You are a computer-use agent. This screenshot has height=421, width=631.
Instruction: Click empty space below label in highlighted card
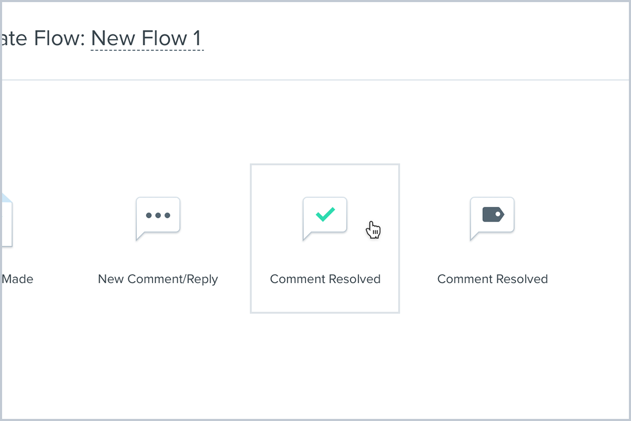[325, 299]
